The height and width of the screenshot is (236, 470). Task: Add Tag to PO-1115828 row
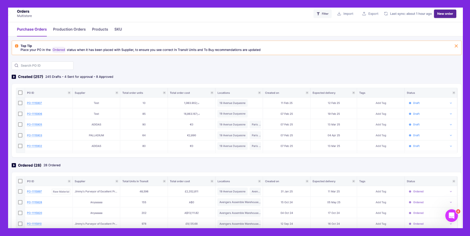pos(381,202)
